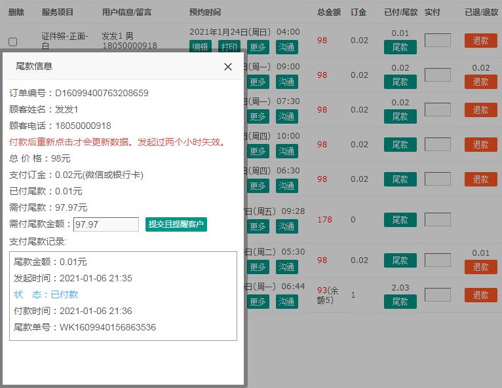This screenshot has width=502, height=388.
Task: Click 退款 for the 04:00 order
Action: click(x=480, y=41)
